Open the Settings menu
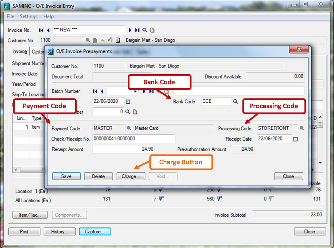This screenshot has width=334, height=248. [28, 16]
